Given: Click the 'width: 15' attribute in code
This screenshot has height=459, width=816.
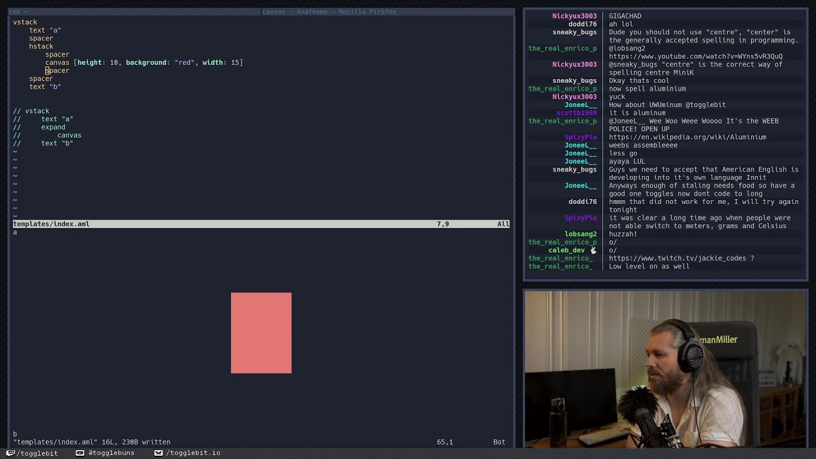Looking at the screenshot, I should pyautogui.click(x=221, y=62).
